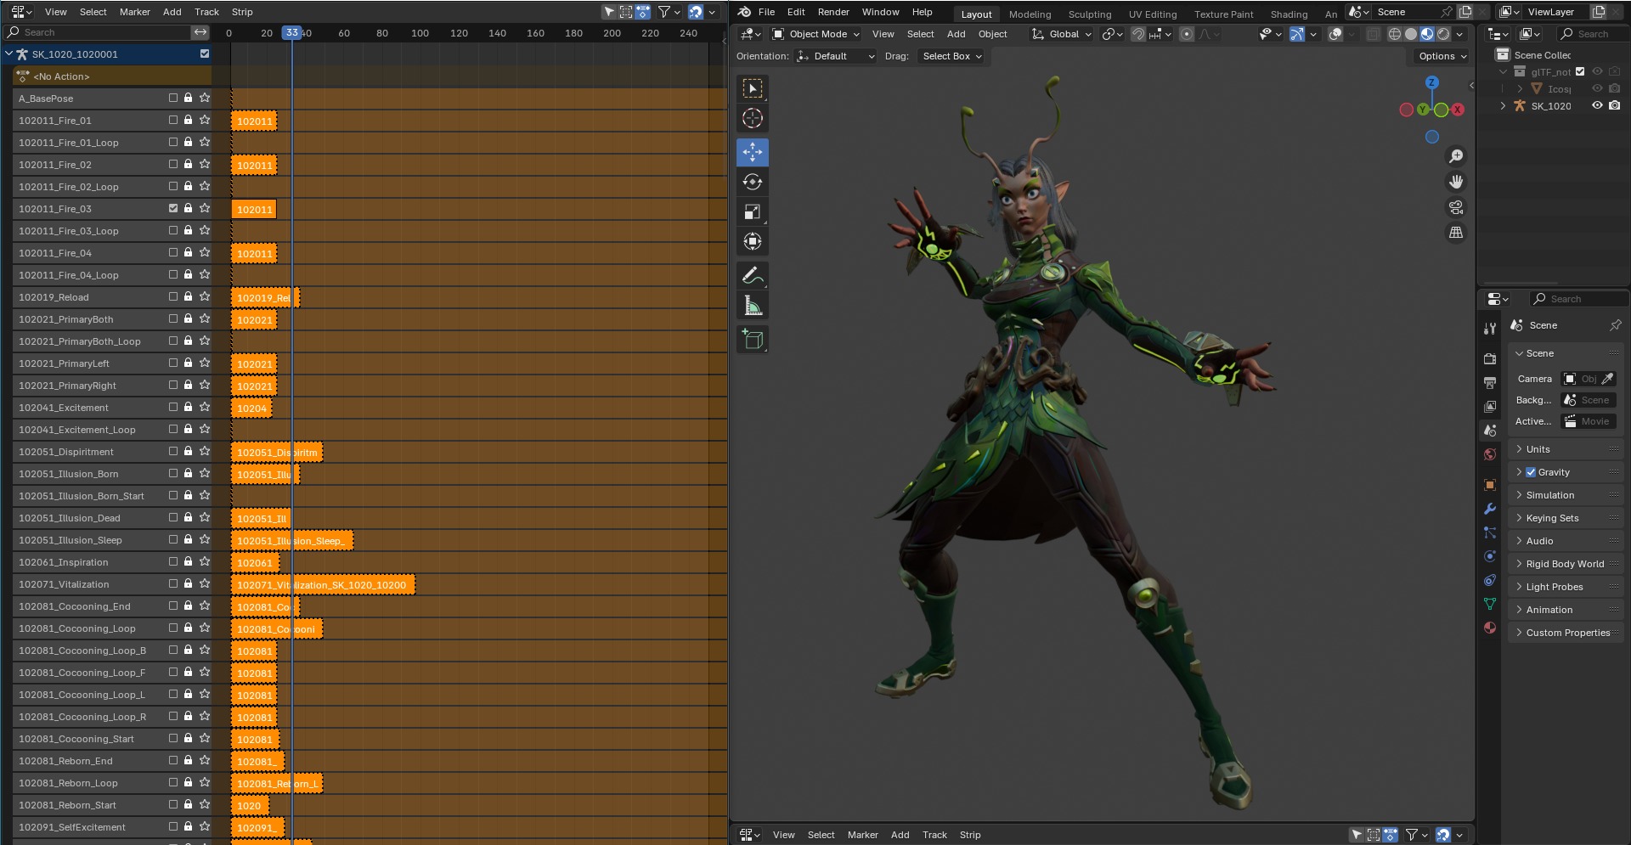Open the Options dropdown in viewport
Viewport: 1631px width, 845px height.
(1442, 56)
